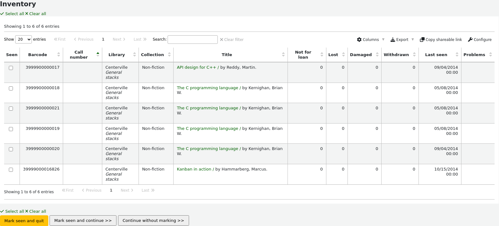Click bottom Clear all link
This screenshot has width=499, height=226.
[36, 212]
